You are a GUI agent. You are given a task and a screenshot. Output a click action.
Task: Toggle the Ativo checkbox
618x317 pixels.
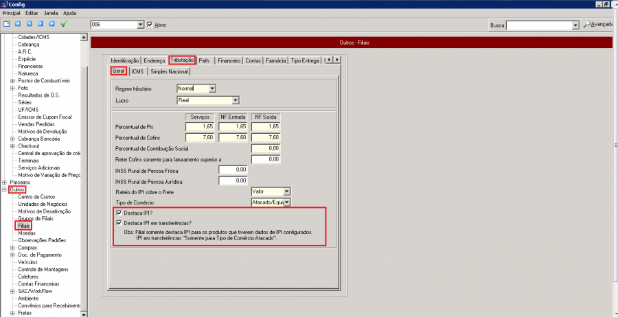click(150, 25)
